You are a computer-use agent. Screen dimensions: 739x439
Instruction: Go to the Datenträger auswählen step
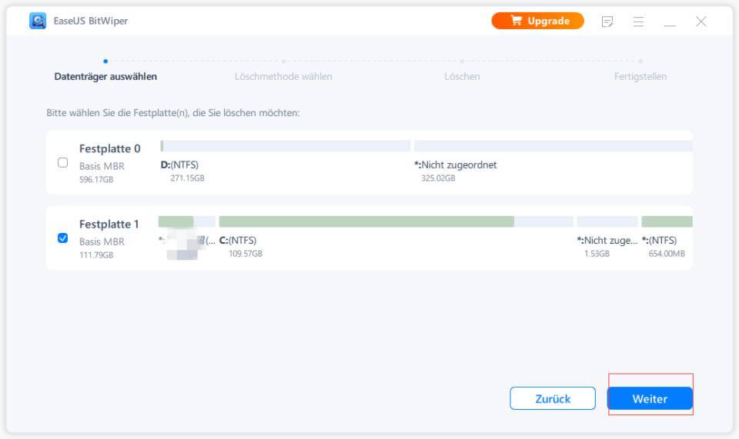[105, 76]
